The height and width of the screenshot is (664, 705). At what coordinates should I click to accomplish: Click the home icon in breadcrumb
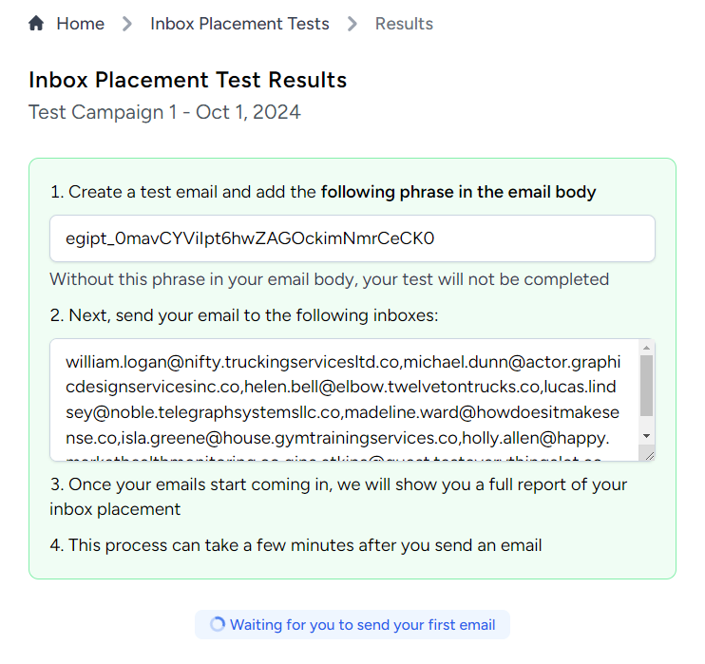(x=36, y=23)
